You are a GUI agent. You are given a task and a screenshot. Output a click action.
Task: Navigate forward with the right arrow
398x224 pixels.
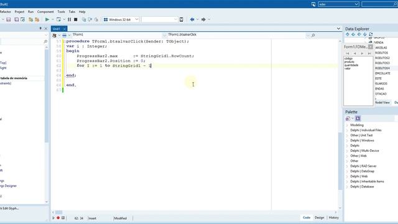tap(203, 19)
